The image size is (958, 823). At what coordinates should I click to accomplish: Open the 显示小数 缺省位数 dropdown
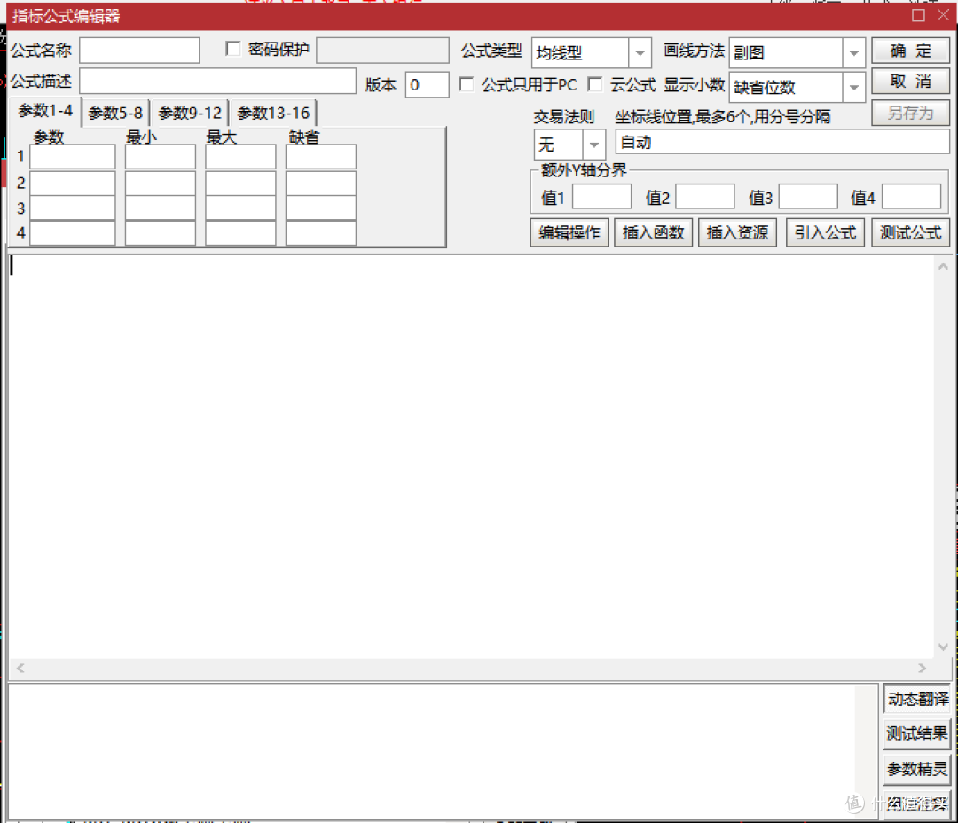[x=853, y=87]
